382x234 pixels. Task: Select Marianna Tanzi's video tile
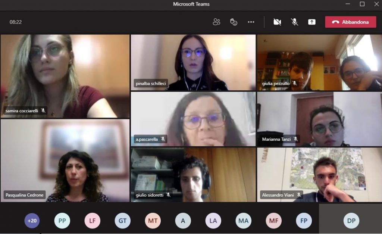coord(319,119)
